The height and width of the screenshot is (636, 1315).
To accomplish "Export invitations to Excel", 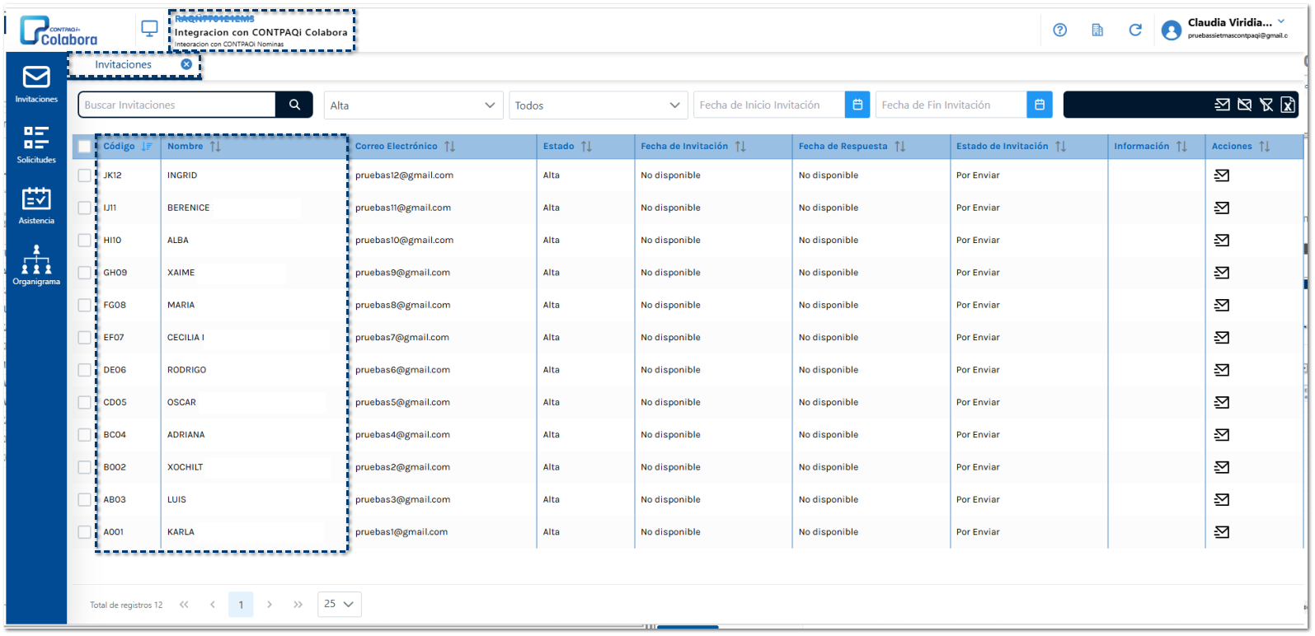I will pyautogui.click(x=1287, y=105).
